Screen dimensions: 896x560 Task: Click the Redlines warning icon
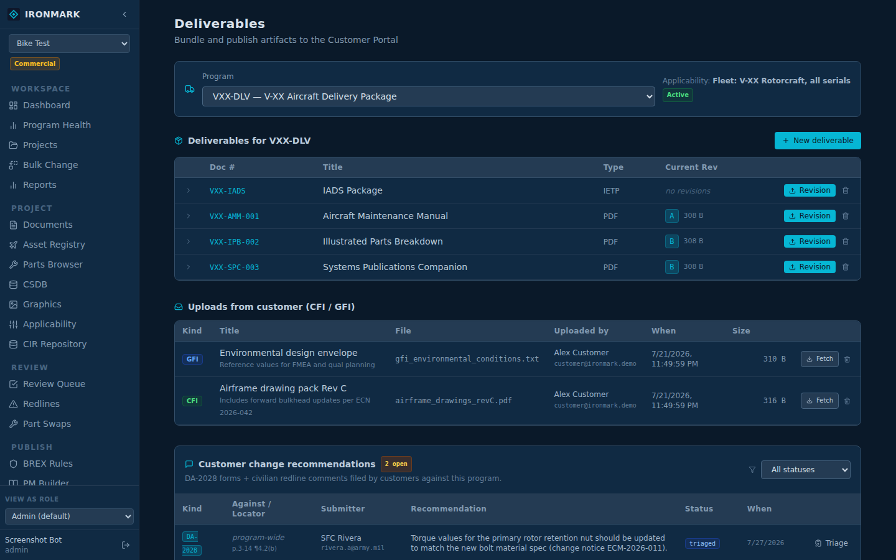(x=13, y=404)
